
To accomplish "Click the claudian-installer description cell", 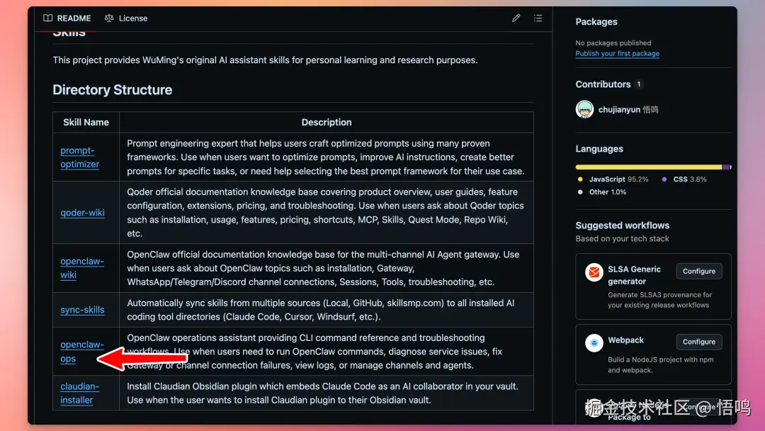I will click(x=327, y=393).
